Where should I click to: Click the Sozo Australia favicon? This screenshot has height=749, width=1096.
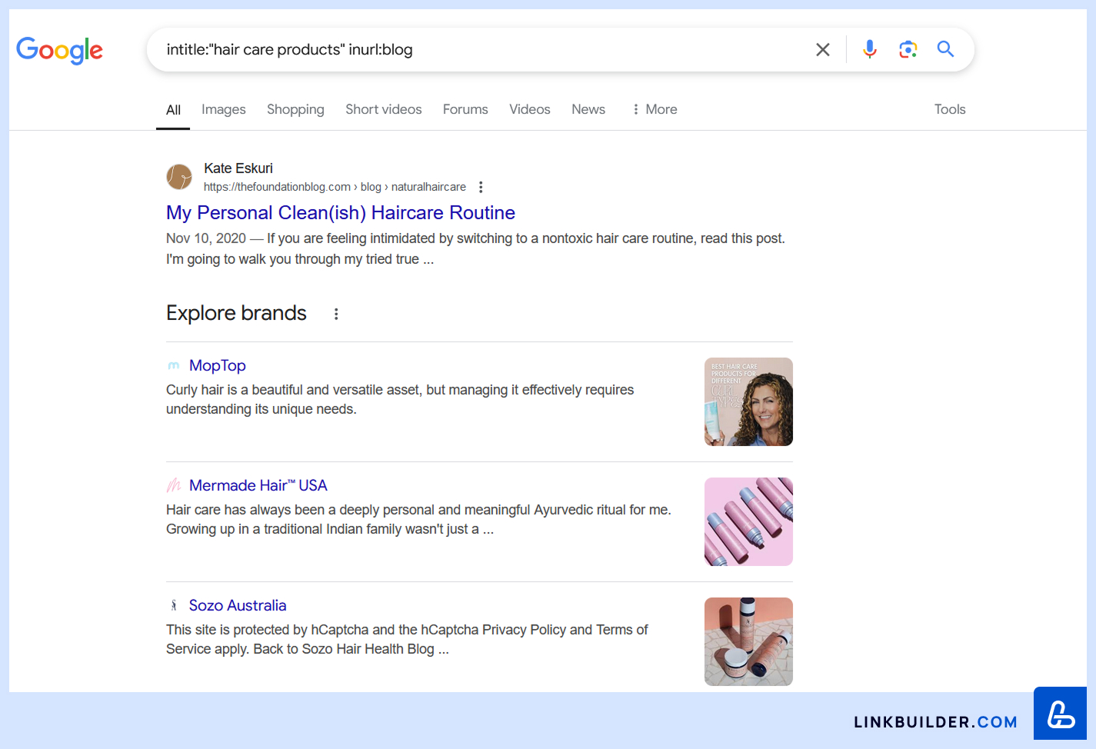[x=174, y=605]
